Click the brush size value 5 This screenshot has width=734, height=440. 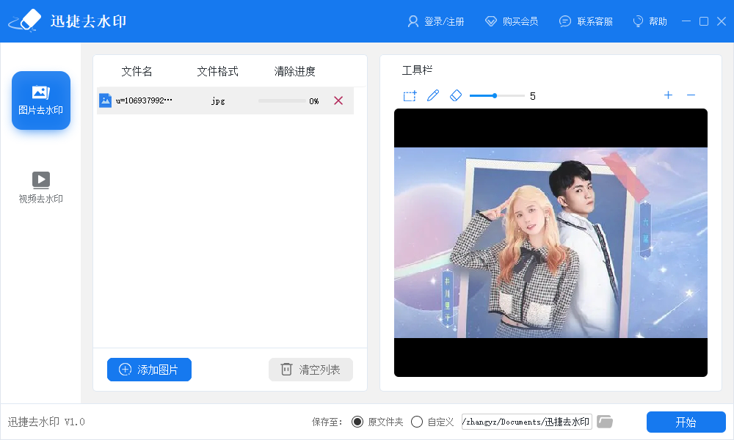tap(533, 96)
